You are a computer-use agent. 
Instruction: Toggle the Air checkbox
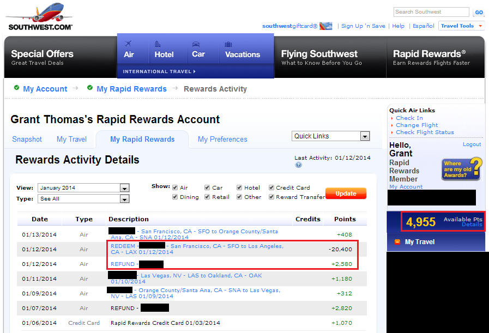[175, 187]
